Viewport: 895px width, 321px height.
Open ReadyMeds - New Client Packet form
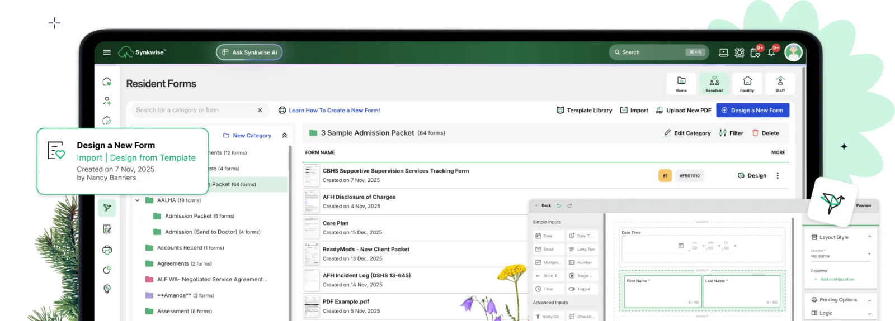point(366,250)
